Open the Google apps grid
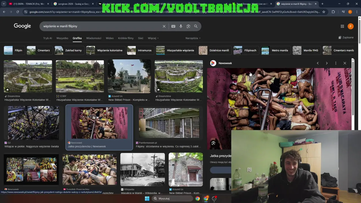Screen dimensions: 361x203 coord(342,26)
